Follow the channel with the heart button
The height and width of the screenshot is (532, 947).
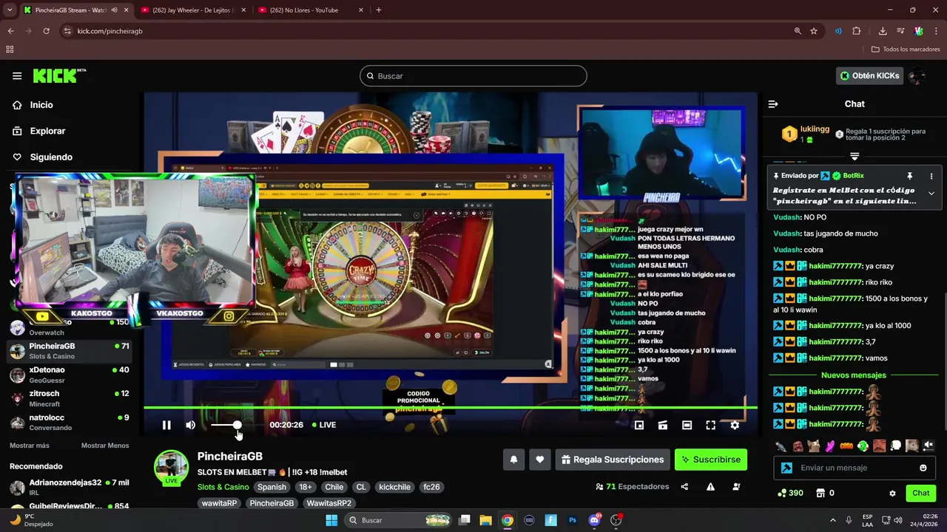pos(540,460)
